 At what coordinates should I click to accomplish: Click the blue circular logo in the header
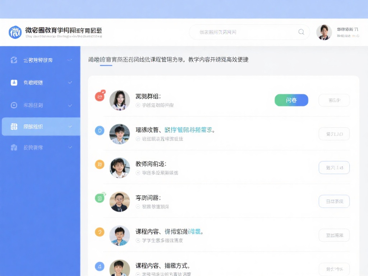click(15, 32)
